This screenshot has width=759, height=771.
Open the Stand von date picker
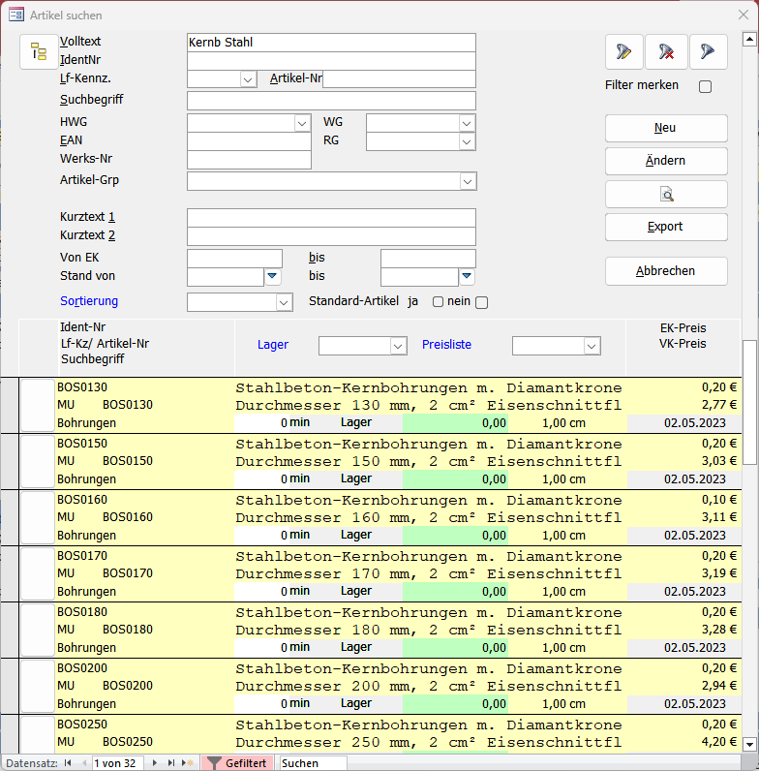272,277
